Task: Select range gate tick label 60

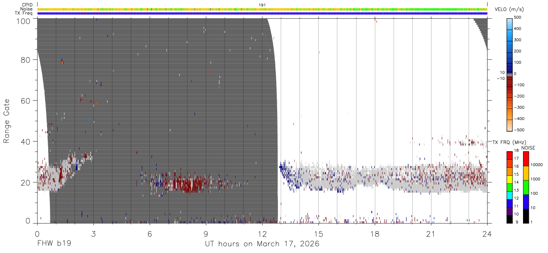Action: [25, 100]
